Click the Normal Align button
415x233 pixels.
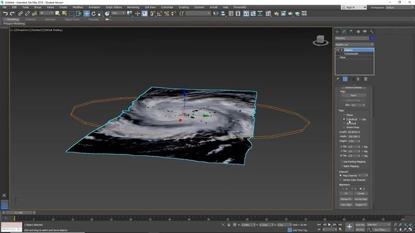click(361, 199)
